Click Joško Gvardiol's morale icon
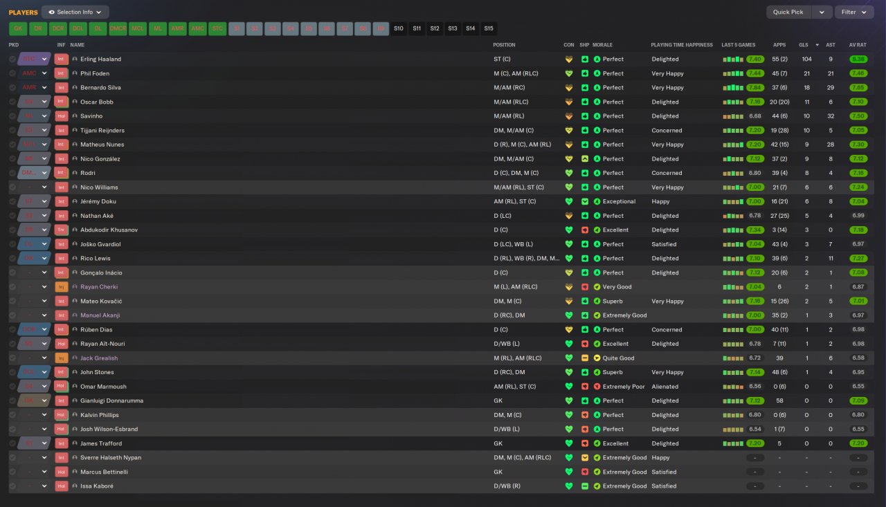The height and width of the screenshot is (507, 886). click(597, 244)
